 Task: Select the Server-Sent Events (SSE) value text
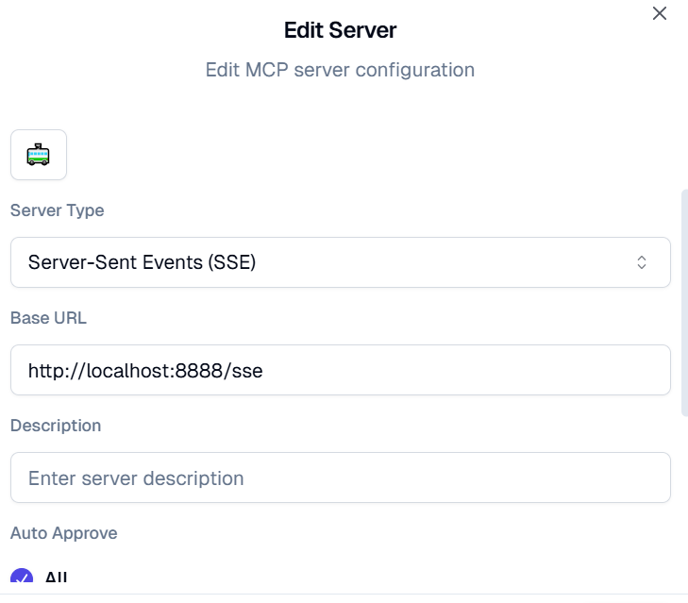142,262
